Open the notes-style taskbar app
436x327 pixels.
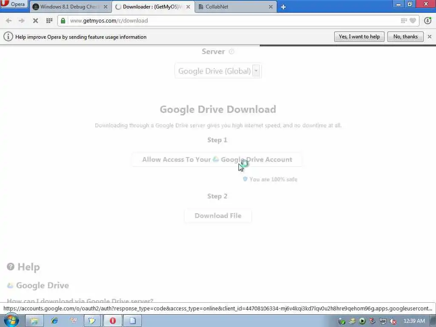point(92,321)
